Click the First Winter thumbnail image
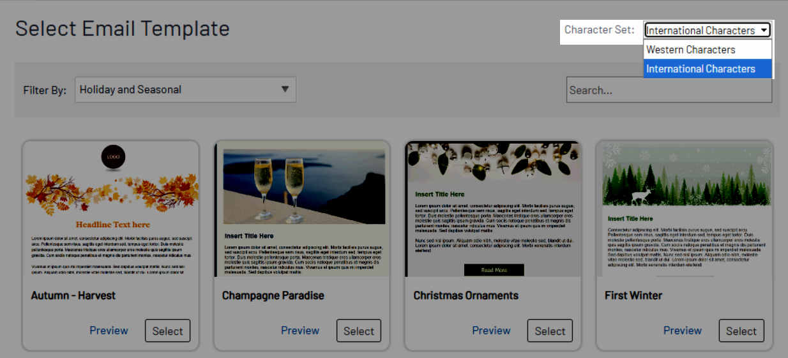 pyautogui.click(x=685, y=211)
